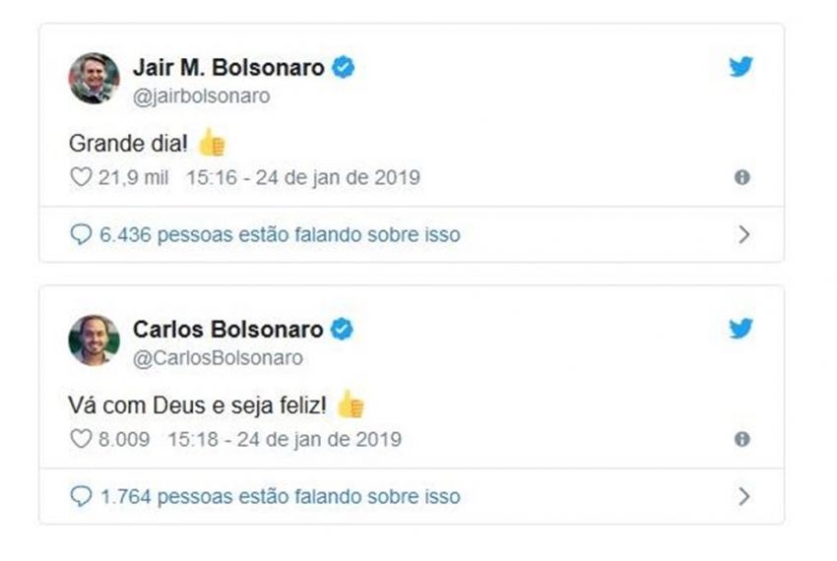The width and height of the screenshot is (837, 561).
Task: Open info icon on the 'Vá com Deus' tweet
Action: [742, 439]
